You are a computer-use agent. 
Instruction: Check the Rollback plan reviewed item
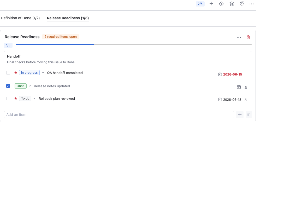point(8,98)
